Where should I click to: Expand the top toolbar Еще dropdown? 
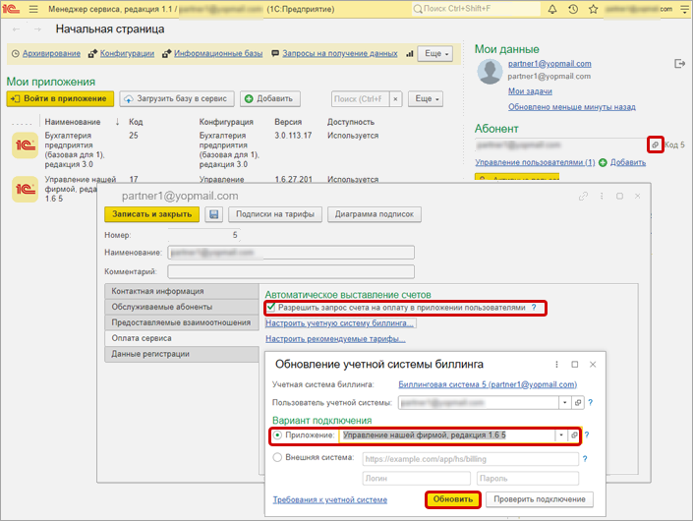[435, 53]
